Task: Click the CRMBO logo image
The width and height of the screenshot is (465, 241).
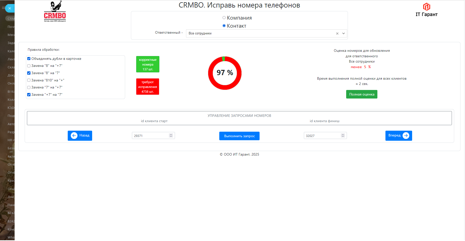Action: 55,11
